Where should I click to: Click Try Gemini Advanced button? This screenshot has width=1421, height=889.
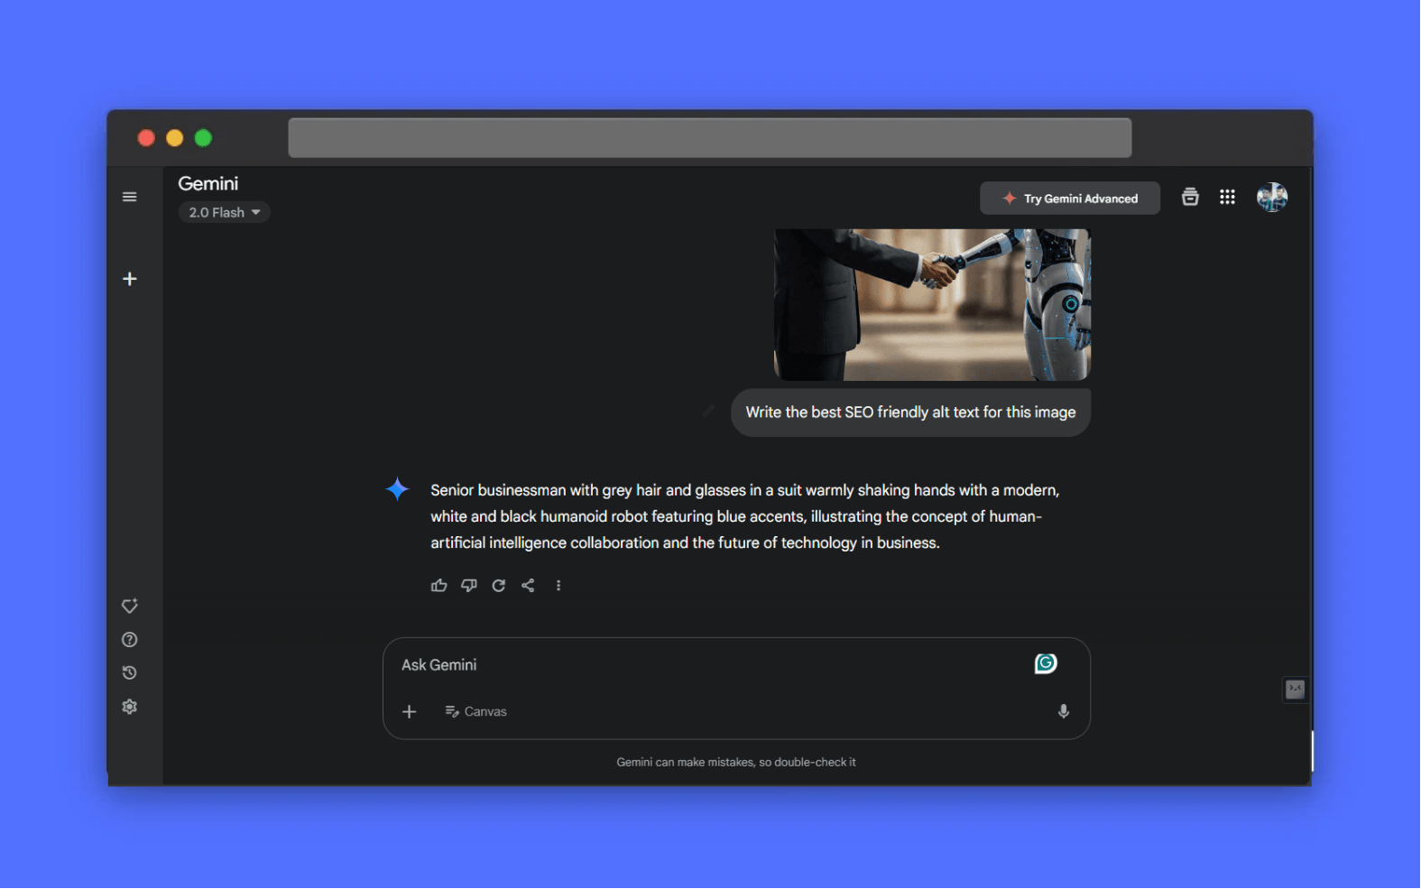[1070, 199]
